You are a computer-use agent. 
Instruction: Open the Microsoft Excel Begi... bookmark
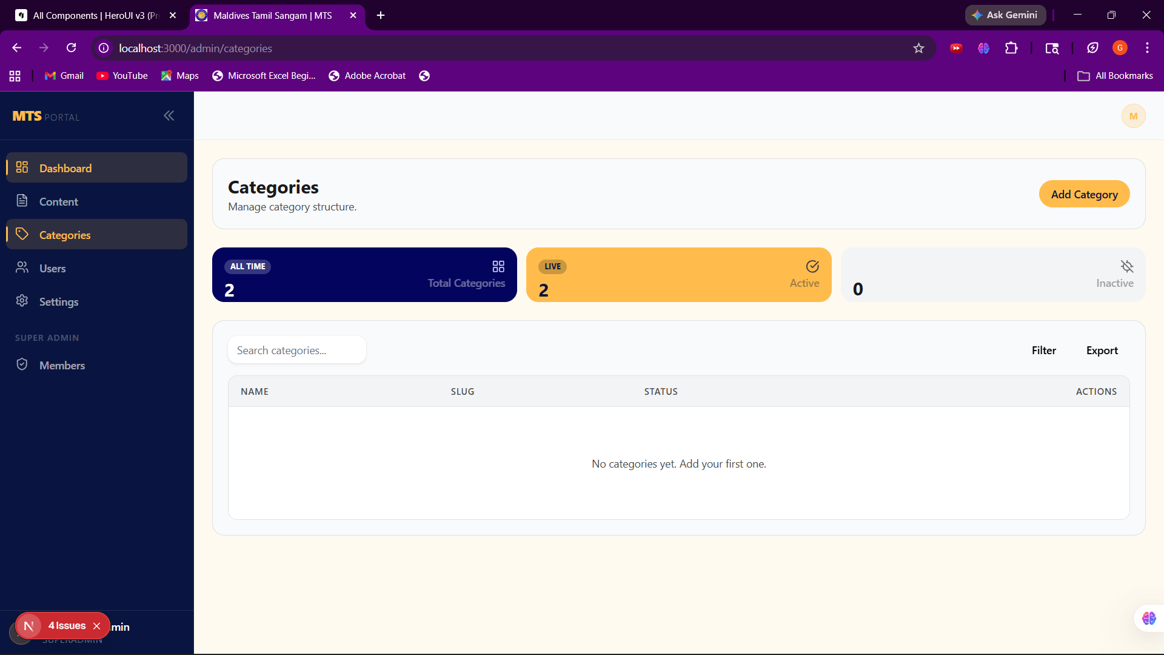pyautogui.click(x=264, y=76)
